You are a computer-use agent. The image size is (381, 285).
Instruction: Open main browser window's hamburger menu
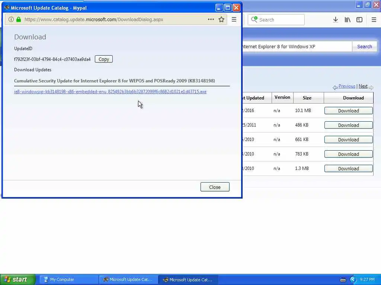[374, 20]
